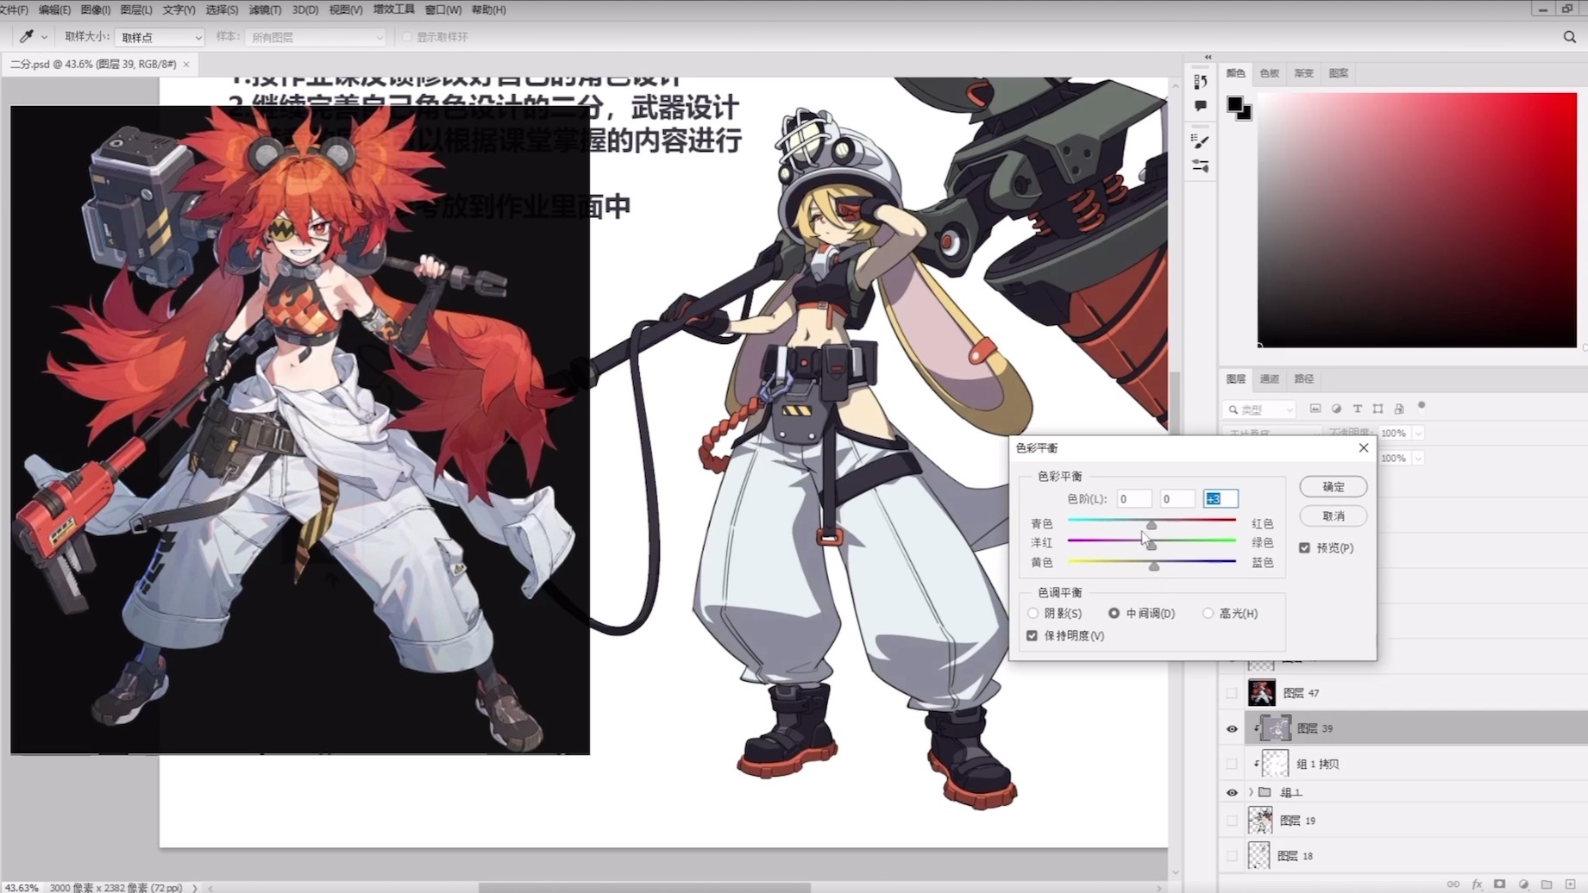Expand the 组 1 group chevron
Image resolution: width=1588 pixels, height=893 pixels.
(x=1251, y=792)
